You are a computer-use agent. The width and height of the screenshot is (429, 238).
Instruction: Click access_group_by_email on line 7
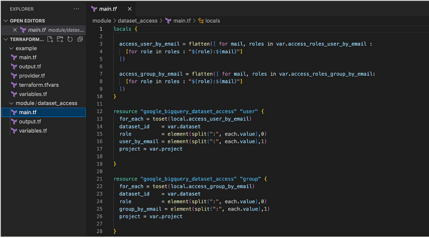pos(151,74)
